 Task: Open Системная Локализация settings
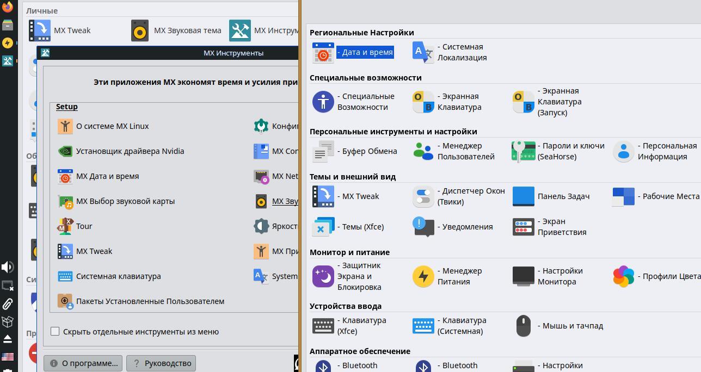coord(450,52)
